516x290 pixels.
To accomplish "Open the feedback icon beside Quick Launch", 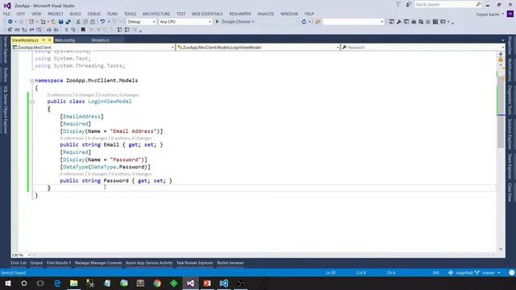I will (409, 4).
